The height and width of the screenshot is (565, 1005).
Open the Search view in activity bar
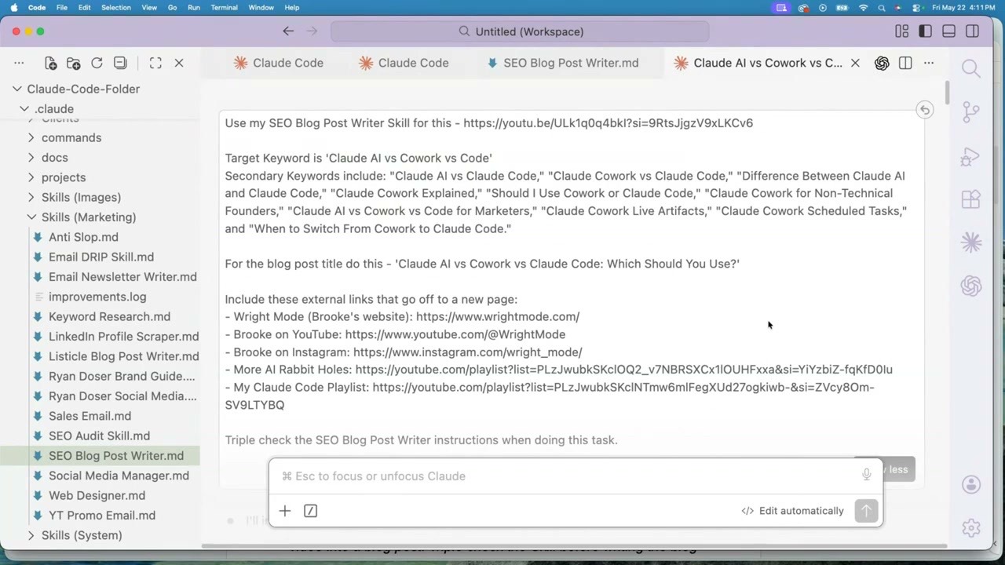[971, 69]
